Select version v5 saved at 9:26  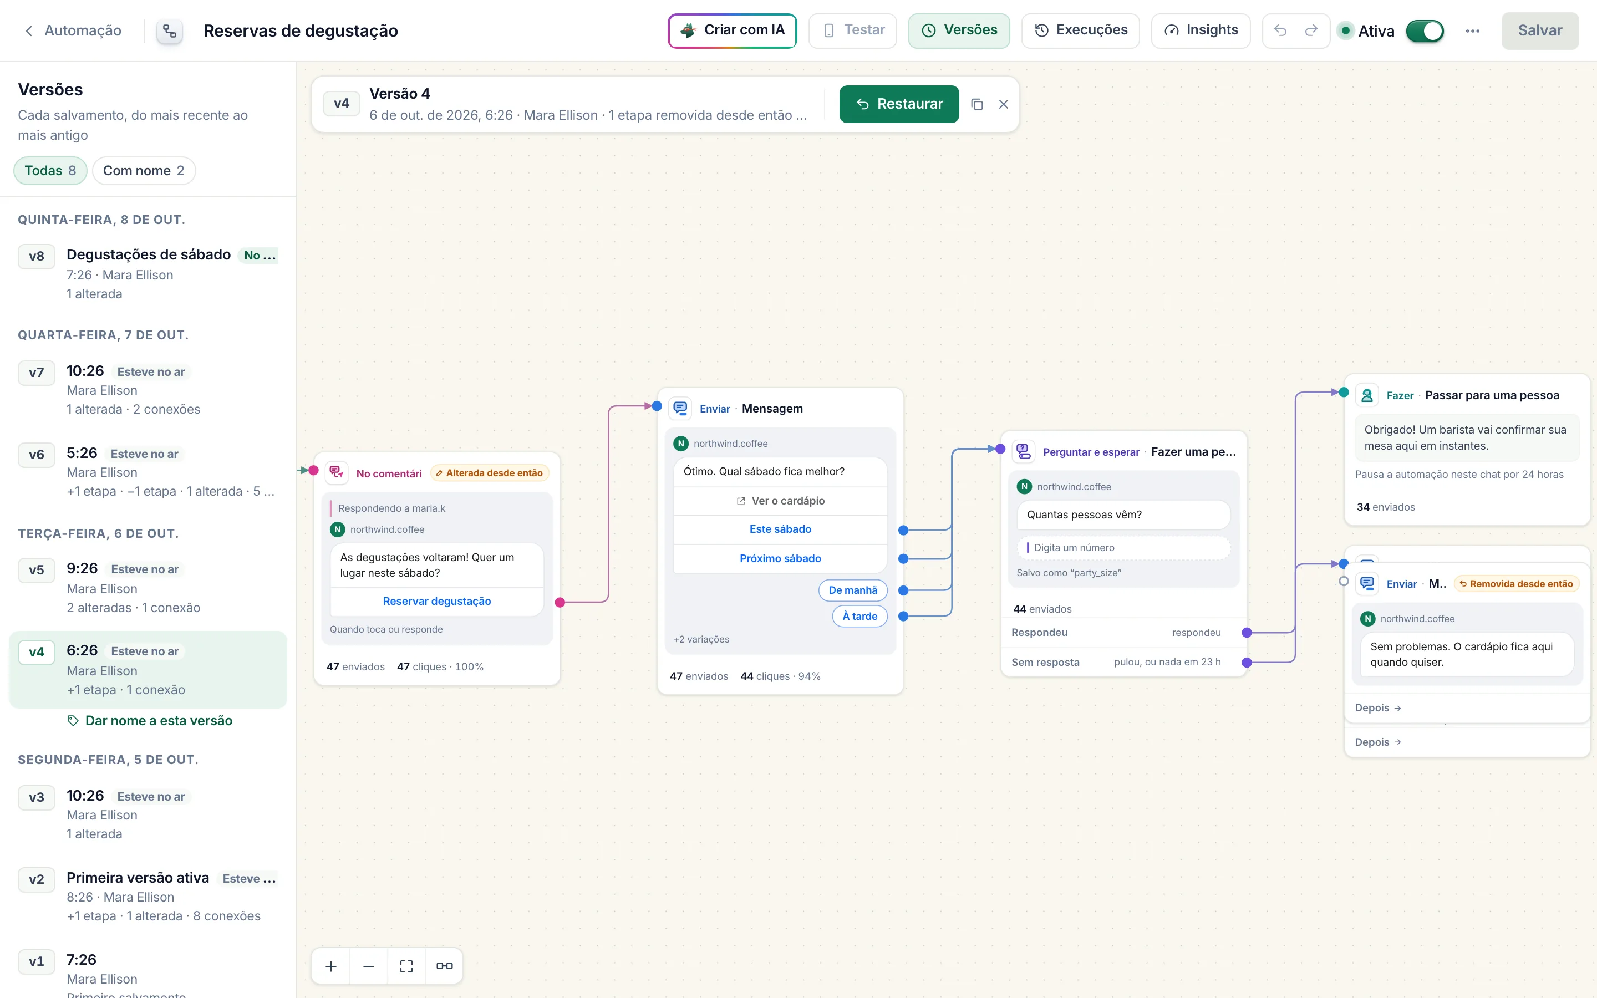[x=148, y=588]
